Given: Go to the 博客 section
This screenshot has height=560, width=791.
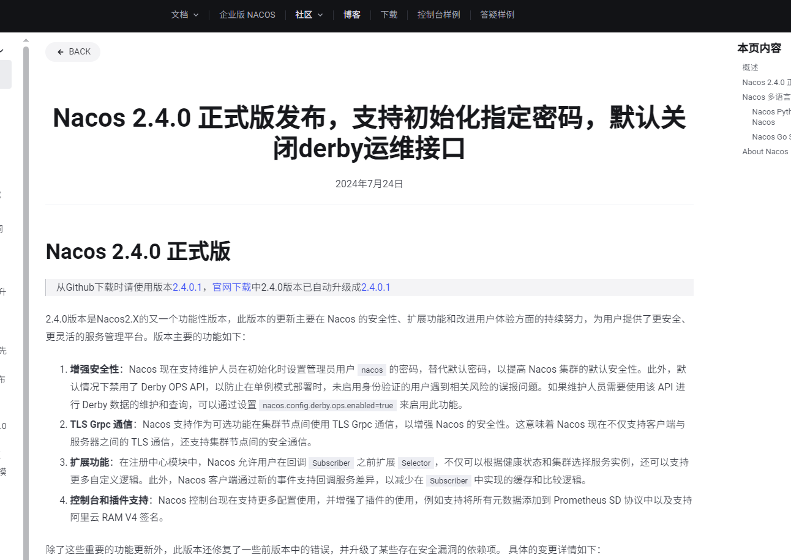Looking at the screenshot, I should pos(352,15).
